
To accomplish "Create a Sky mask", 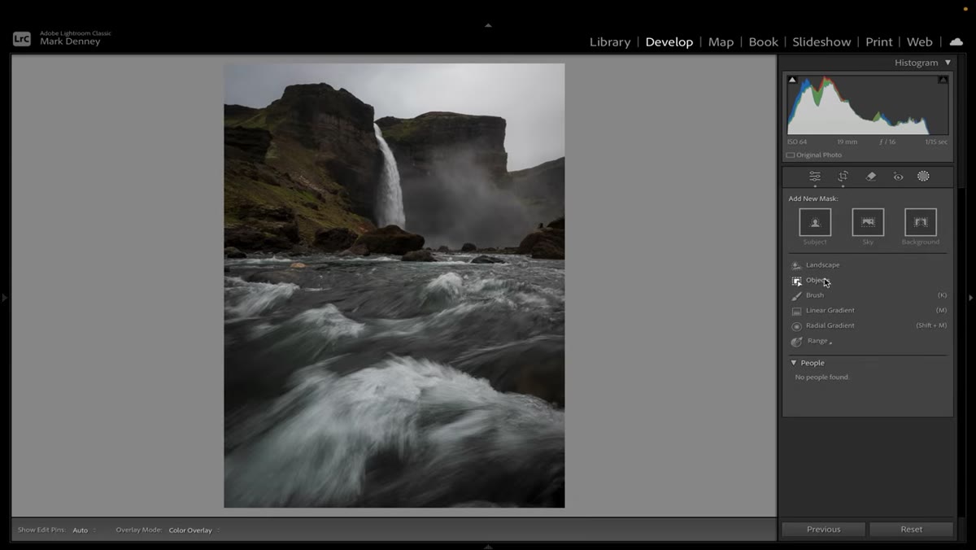I will [868, 222].
